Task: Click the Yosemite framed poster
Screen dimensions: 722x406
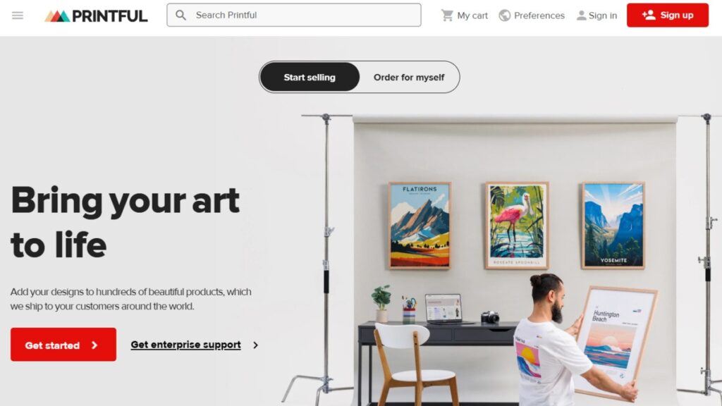Action: [x=613, y=225]
